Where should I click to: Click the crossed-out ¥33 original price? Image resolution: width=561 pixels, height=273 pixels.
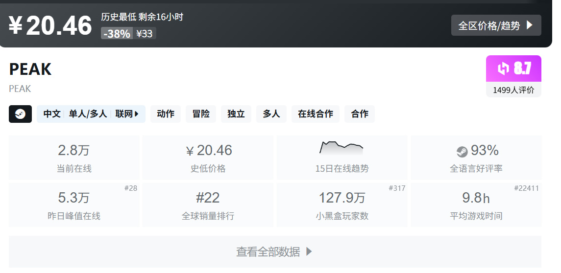coord(145,34)
